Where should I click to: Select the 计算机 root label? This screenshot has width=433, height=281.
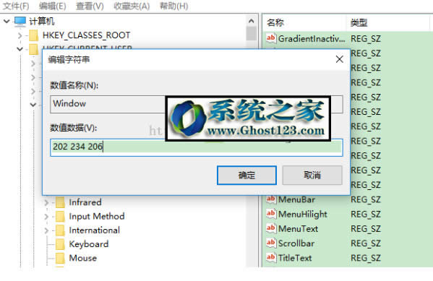click(x=42, y=21)
